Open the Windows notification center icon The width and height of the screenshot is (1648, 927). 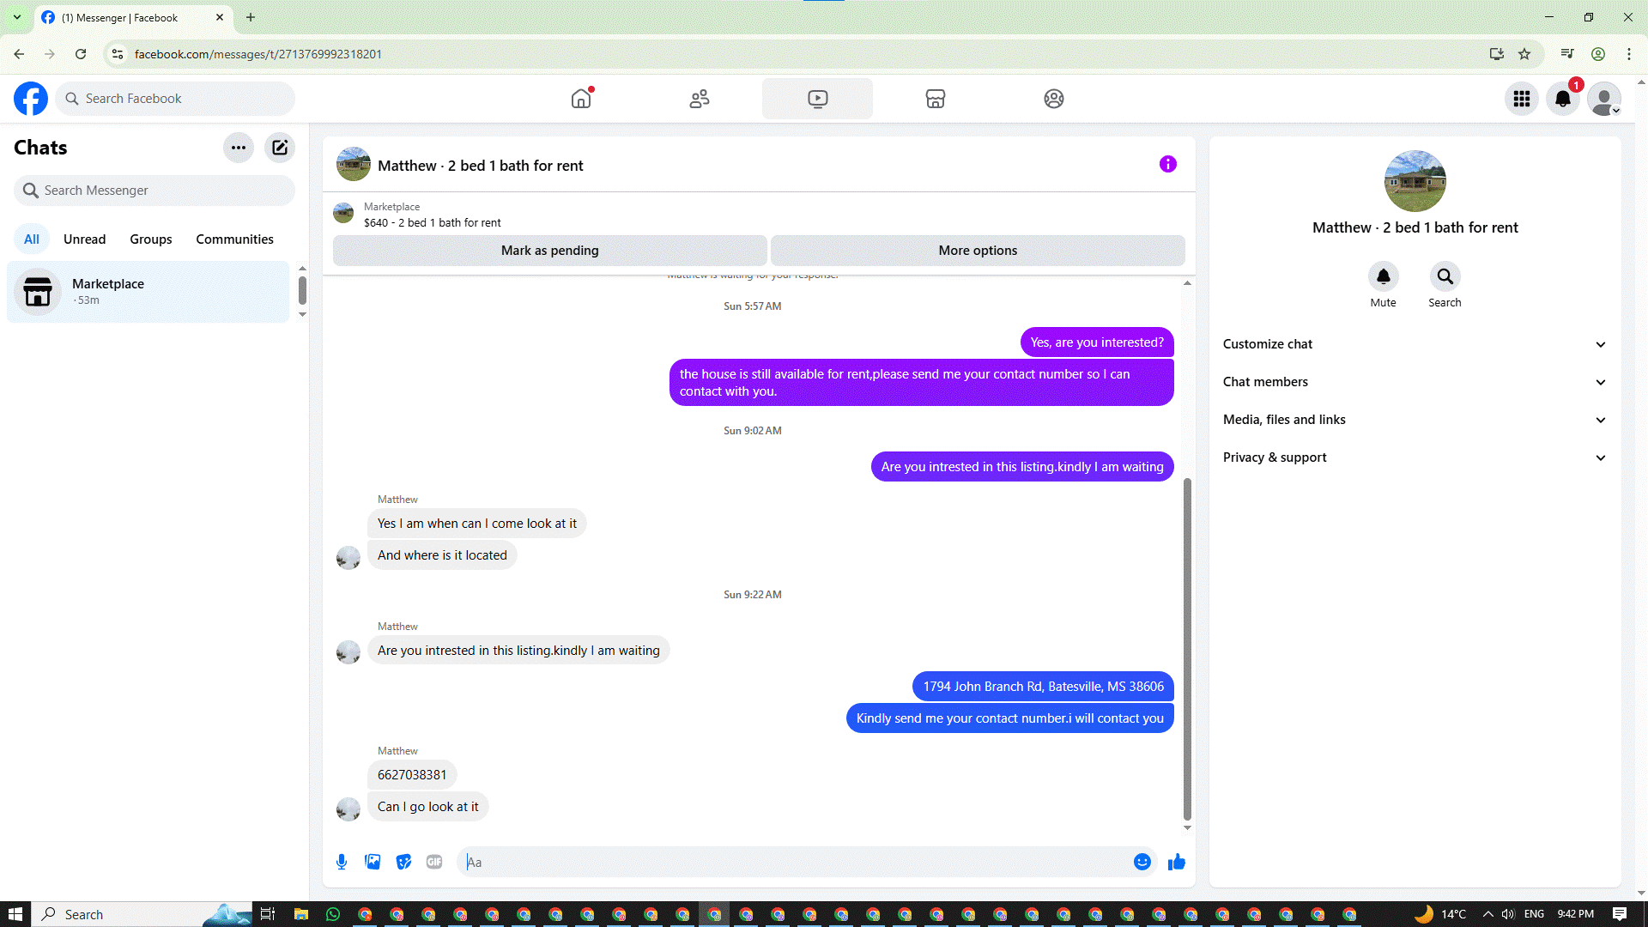(x=1620, y=914)
